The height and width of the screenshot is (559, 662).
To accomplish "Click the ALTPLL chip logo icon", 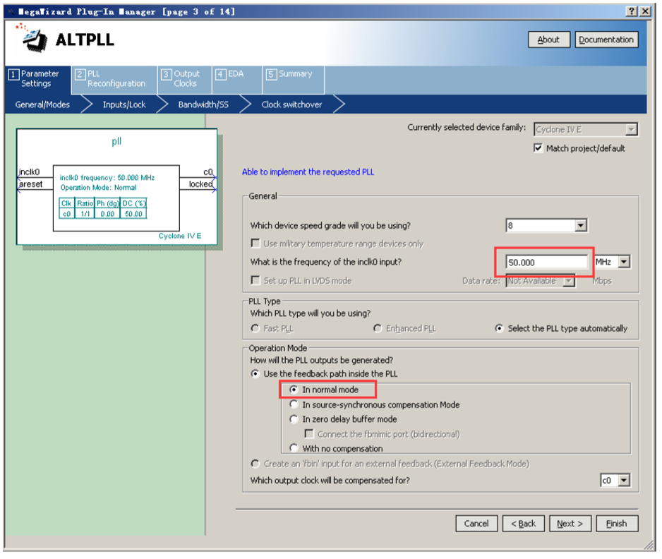I will 32,38.
